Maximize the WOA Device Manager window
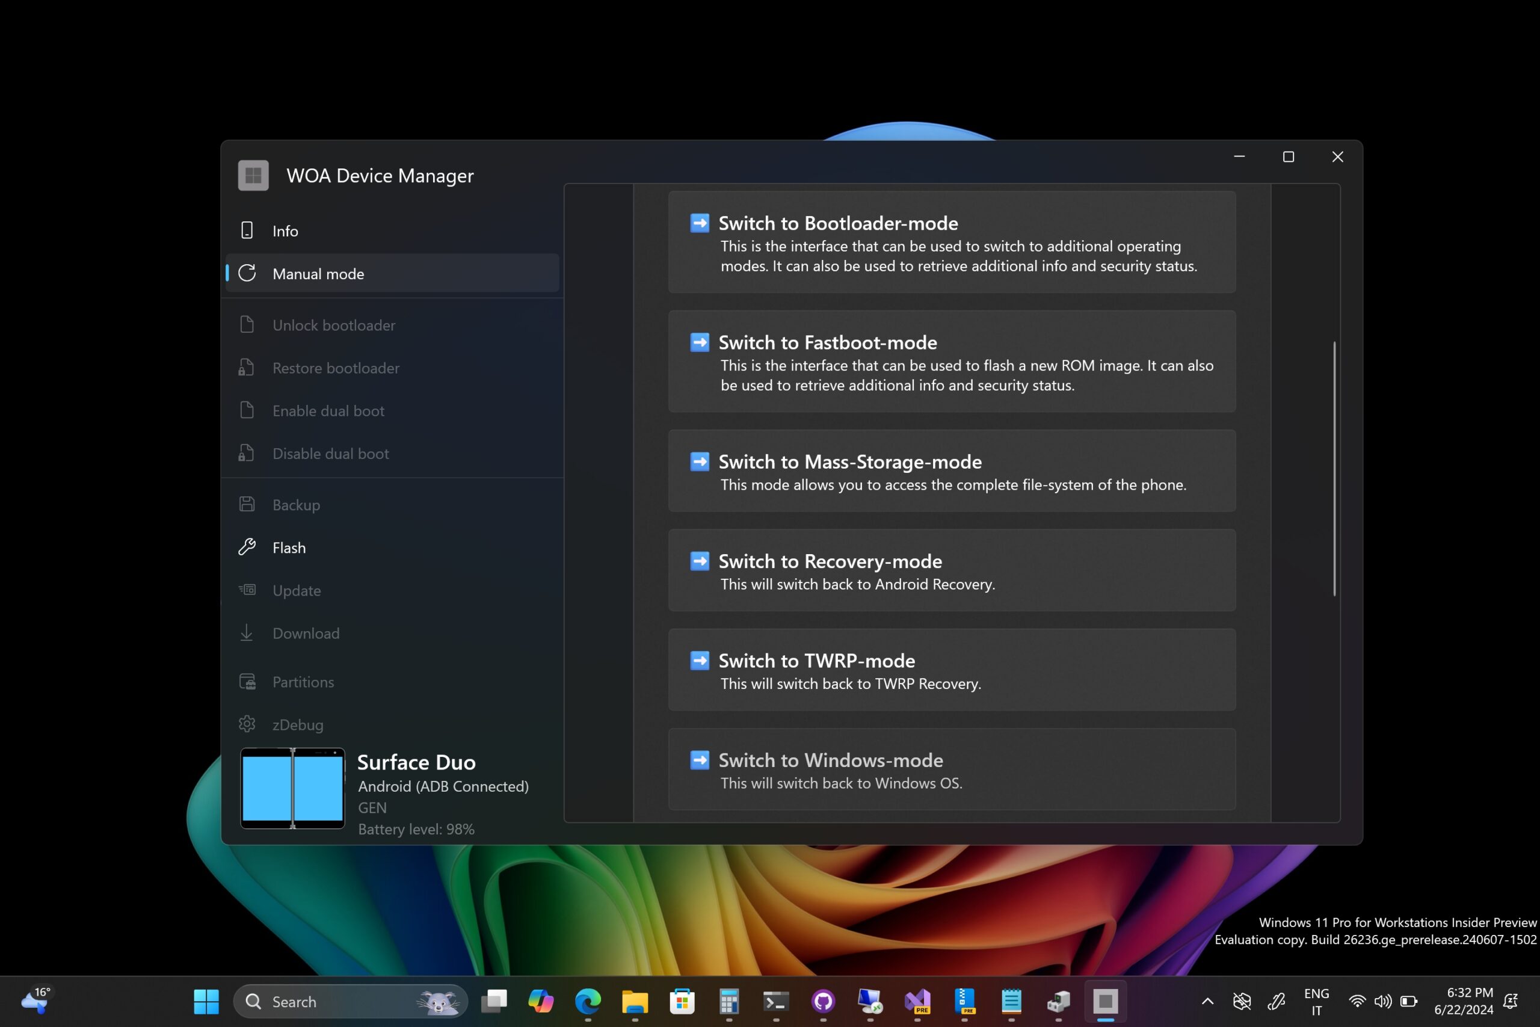The image size is (1540, 1027). pyautogui.click(x=1288, y=156)
